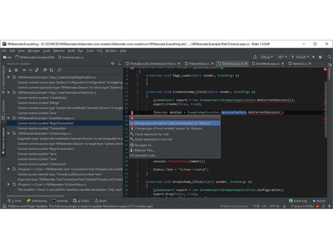Switch to IFutureValue.cs tab
Viewport: 333px width, 249px height.
[x=199, y=64]
